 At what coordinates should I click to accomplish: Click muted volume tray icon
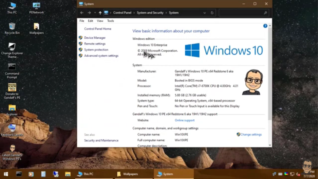(298, 174)
